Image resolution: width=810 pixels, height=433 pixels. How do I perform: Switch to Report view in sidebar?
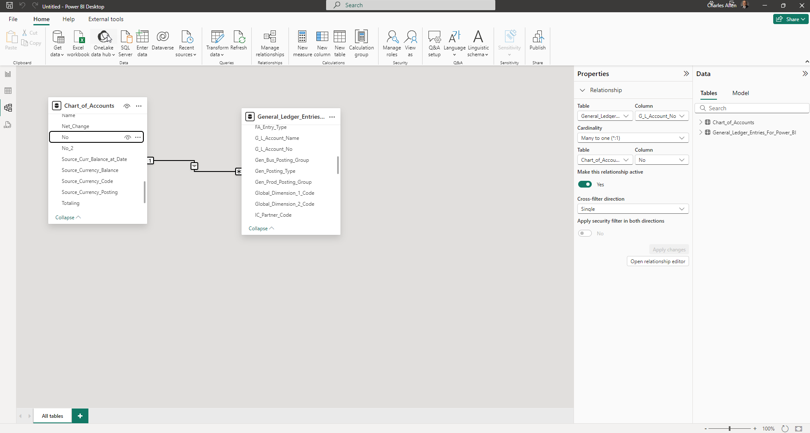coord(8,74)
